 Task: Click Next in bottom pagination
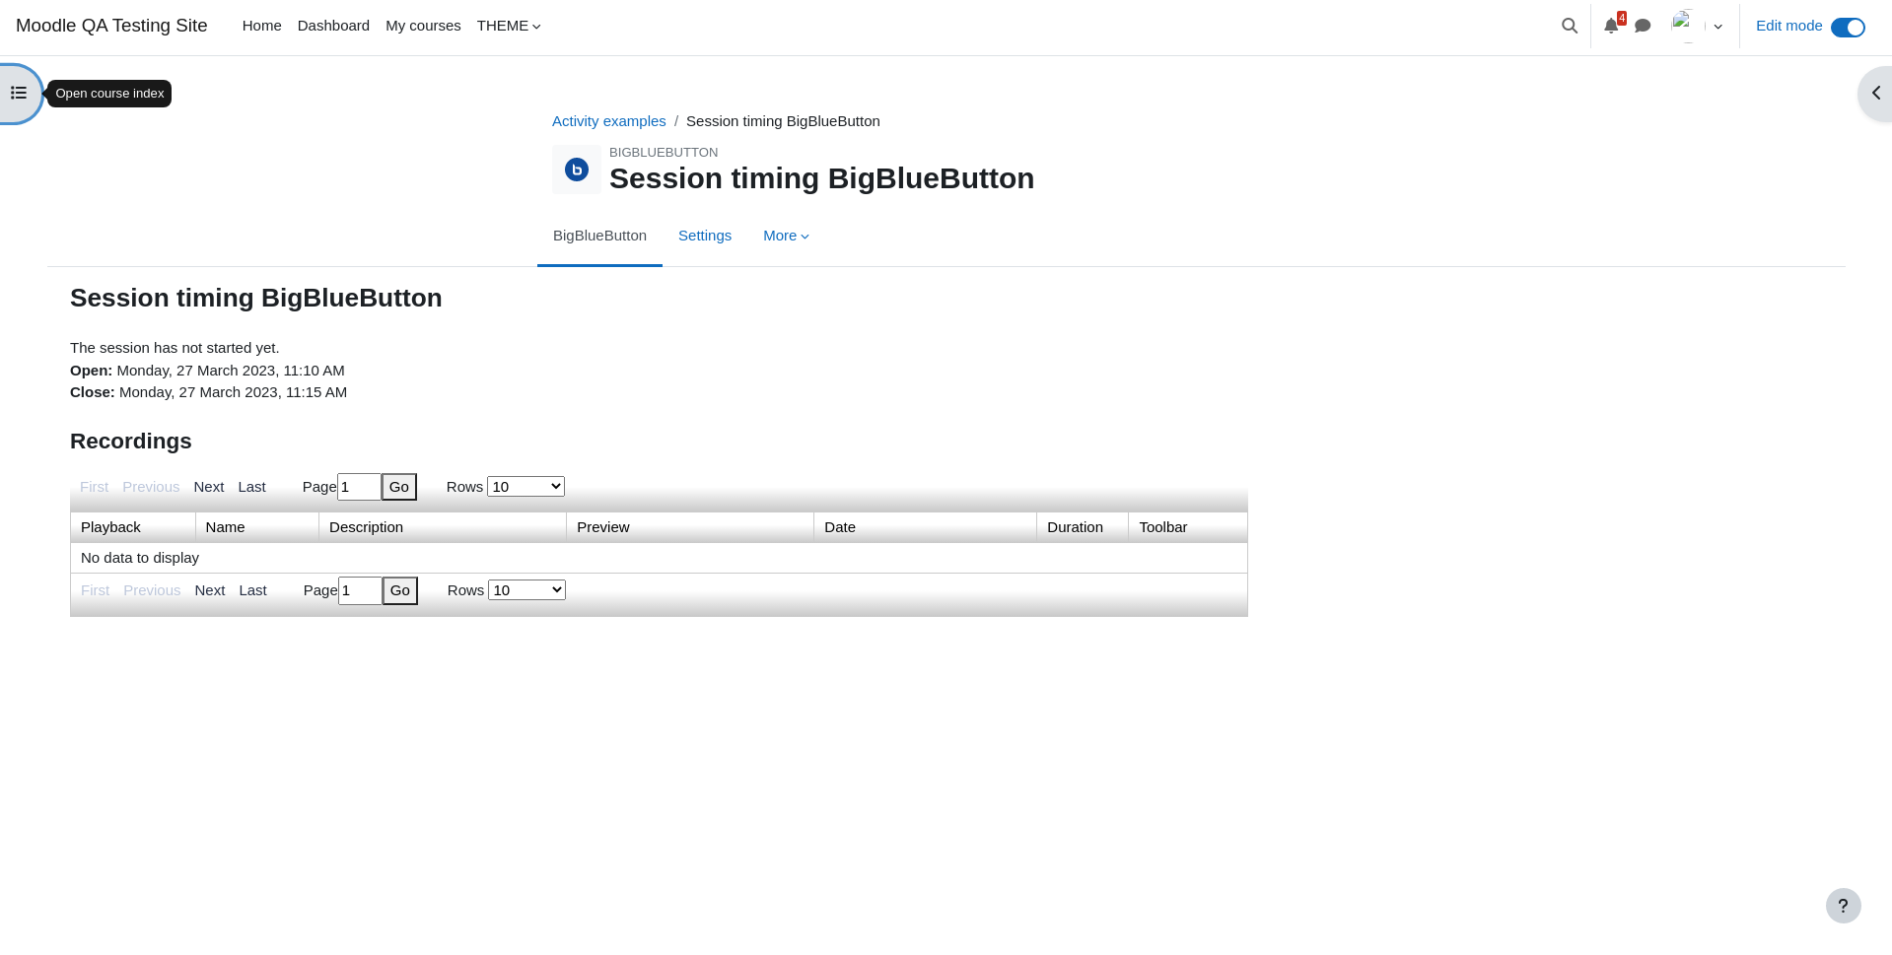tap(210, 590)
